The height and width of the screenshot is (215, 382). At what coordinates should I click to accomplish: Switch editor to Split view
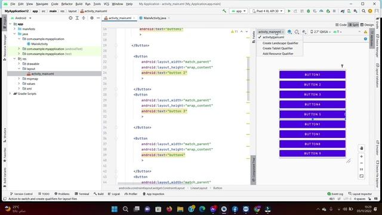[353, 24]
